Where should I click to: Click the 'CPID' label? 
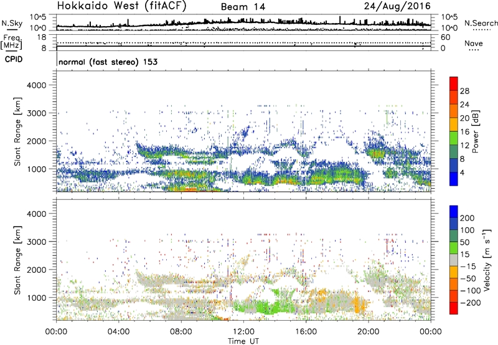(x=14, y=59)
